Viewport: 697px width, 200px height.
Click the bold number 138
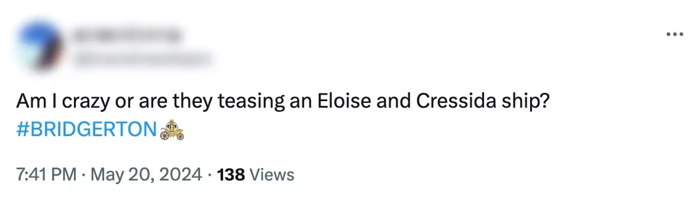click(x=232, y=174)
